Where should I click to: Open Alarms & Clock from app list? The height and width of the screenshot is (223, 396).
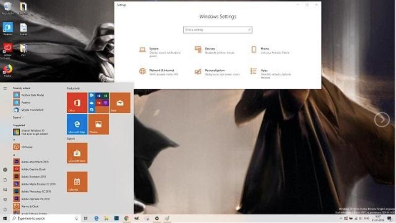click(26, 206)
